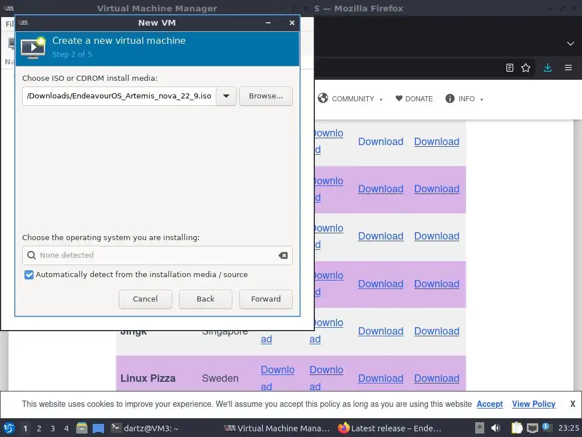Open the ISO path dropdown arrow

[226, 96]
